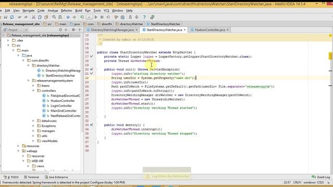Click the yellow inspection indicator atop editor

pyautogui.click(x=330, y=35)
